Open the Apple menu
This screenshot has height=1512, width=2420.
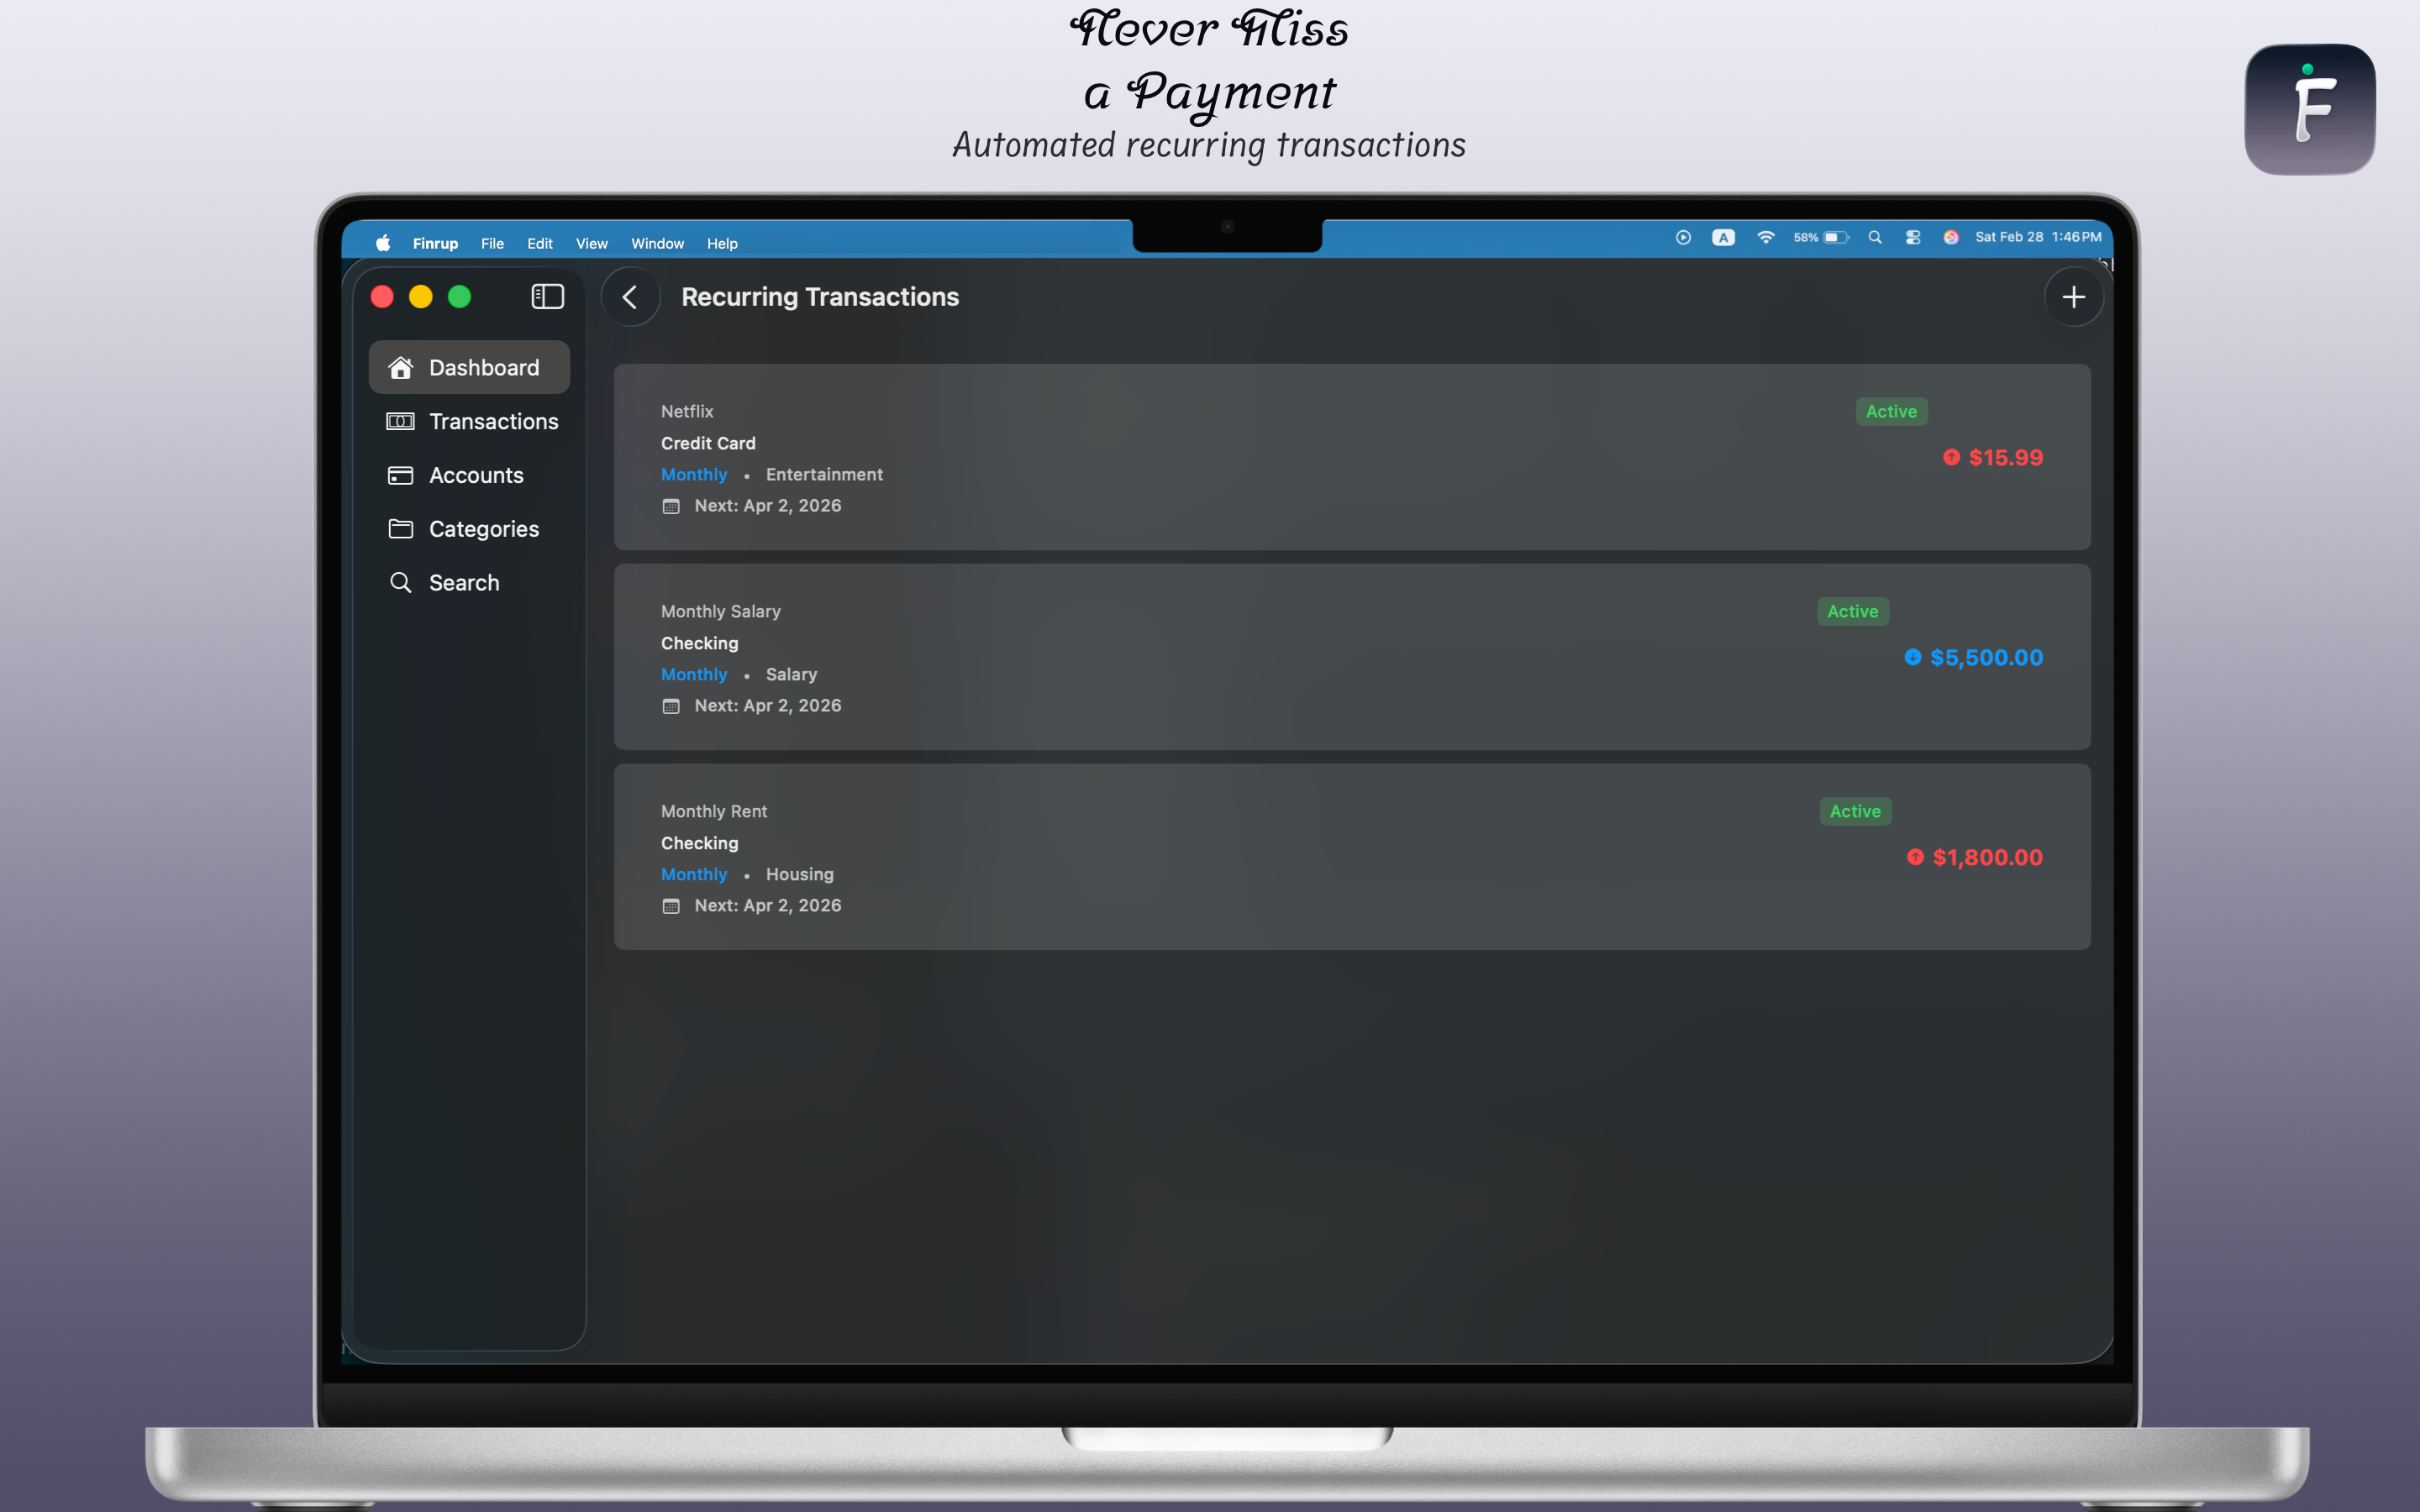pyautogui.click(x=383, y=243)
